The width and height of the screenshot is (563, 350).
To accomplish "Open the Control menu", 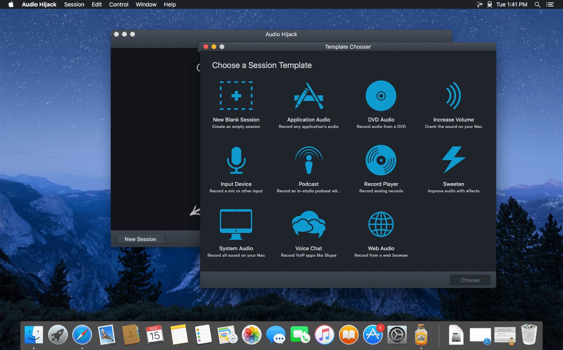I will coord(118,4).
